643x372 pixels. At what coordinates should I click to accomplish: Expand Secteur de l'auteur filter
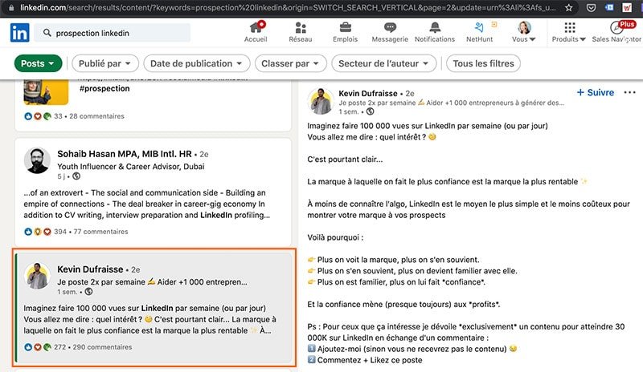pyautogui.click(x=383, y=63)
